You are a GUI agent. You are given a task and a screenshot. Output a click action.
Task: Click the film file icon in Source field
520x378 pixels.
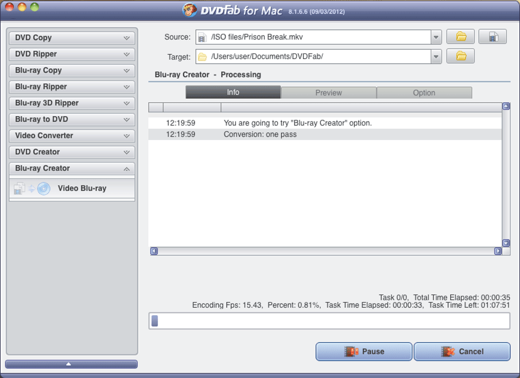pyautogui.click(x=202, y=37)
